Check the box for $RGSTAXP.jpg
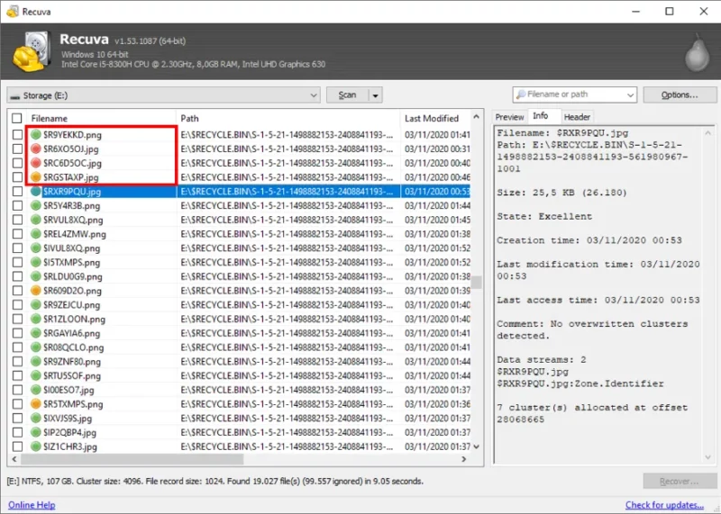The height and width of the screenshot is (514, 721). pyautogui.click(x=17, y=177)
